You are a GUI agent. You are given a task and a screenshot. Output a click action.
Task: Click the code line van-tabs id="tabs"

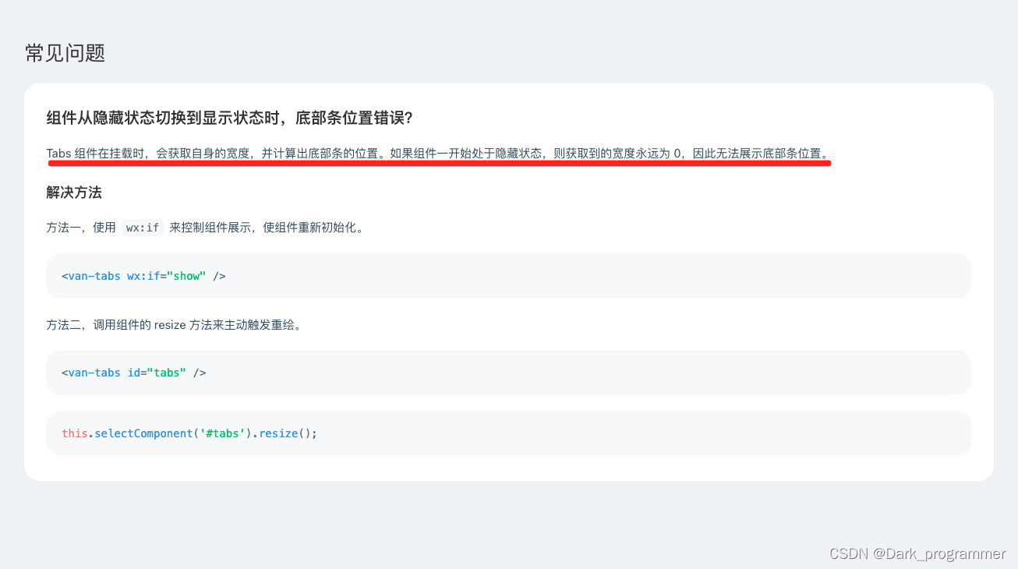point(133,373)
